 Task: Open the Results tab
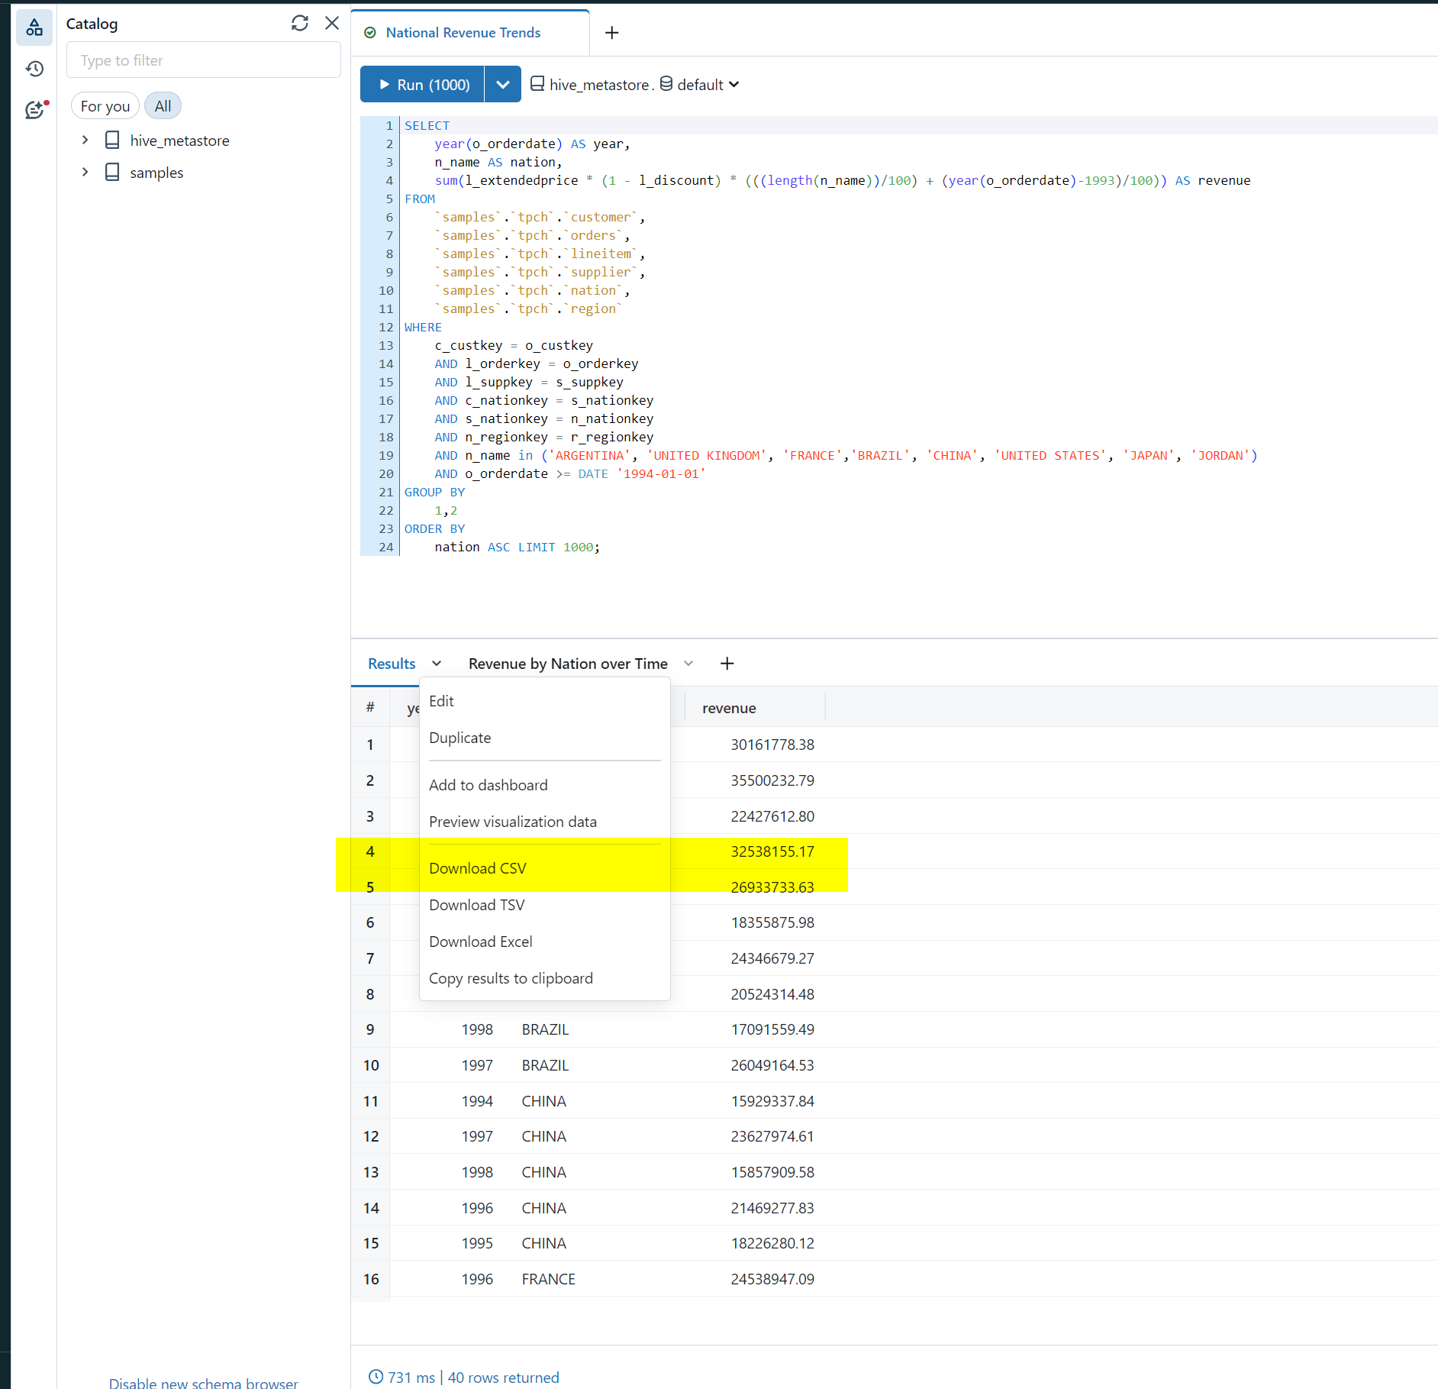tap(392, 664)
